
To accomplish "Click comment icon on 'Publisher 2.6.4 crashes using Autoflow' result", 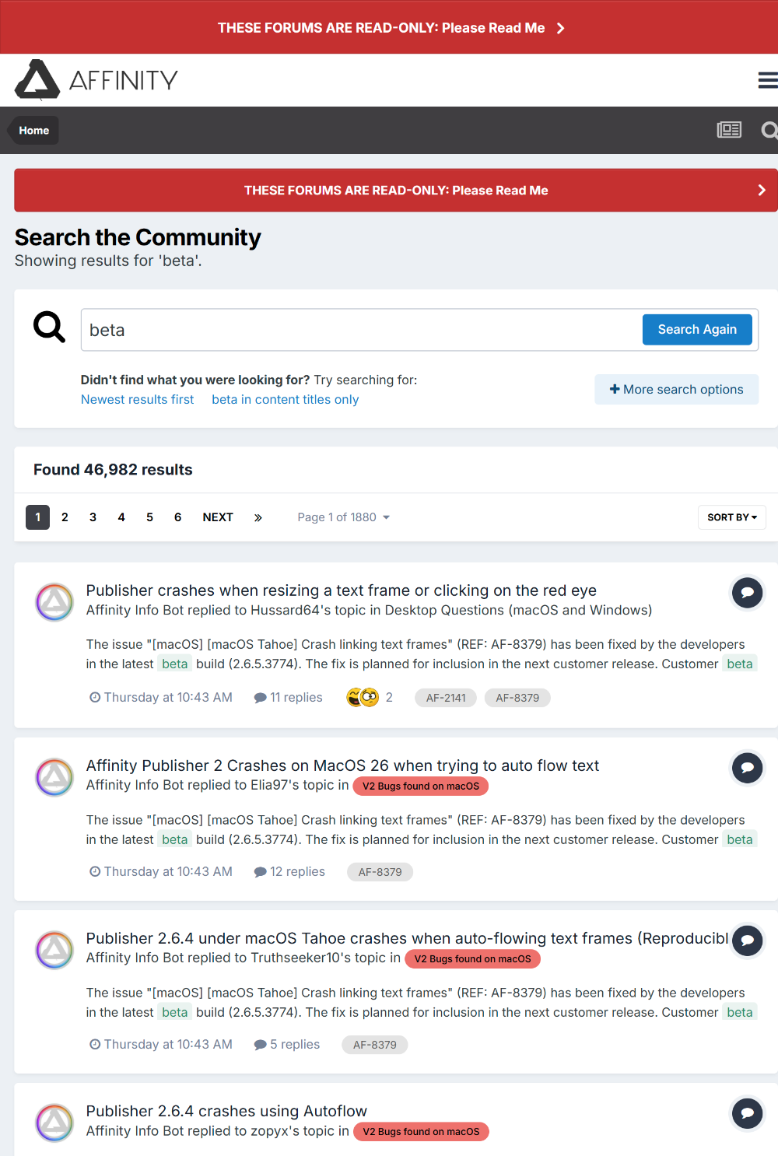I will [747, 1113].
